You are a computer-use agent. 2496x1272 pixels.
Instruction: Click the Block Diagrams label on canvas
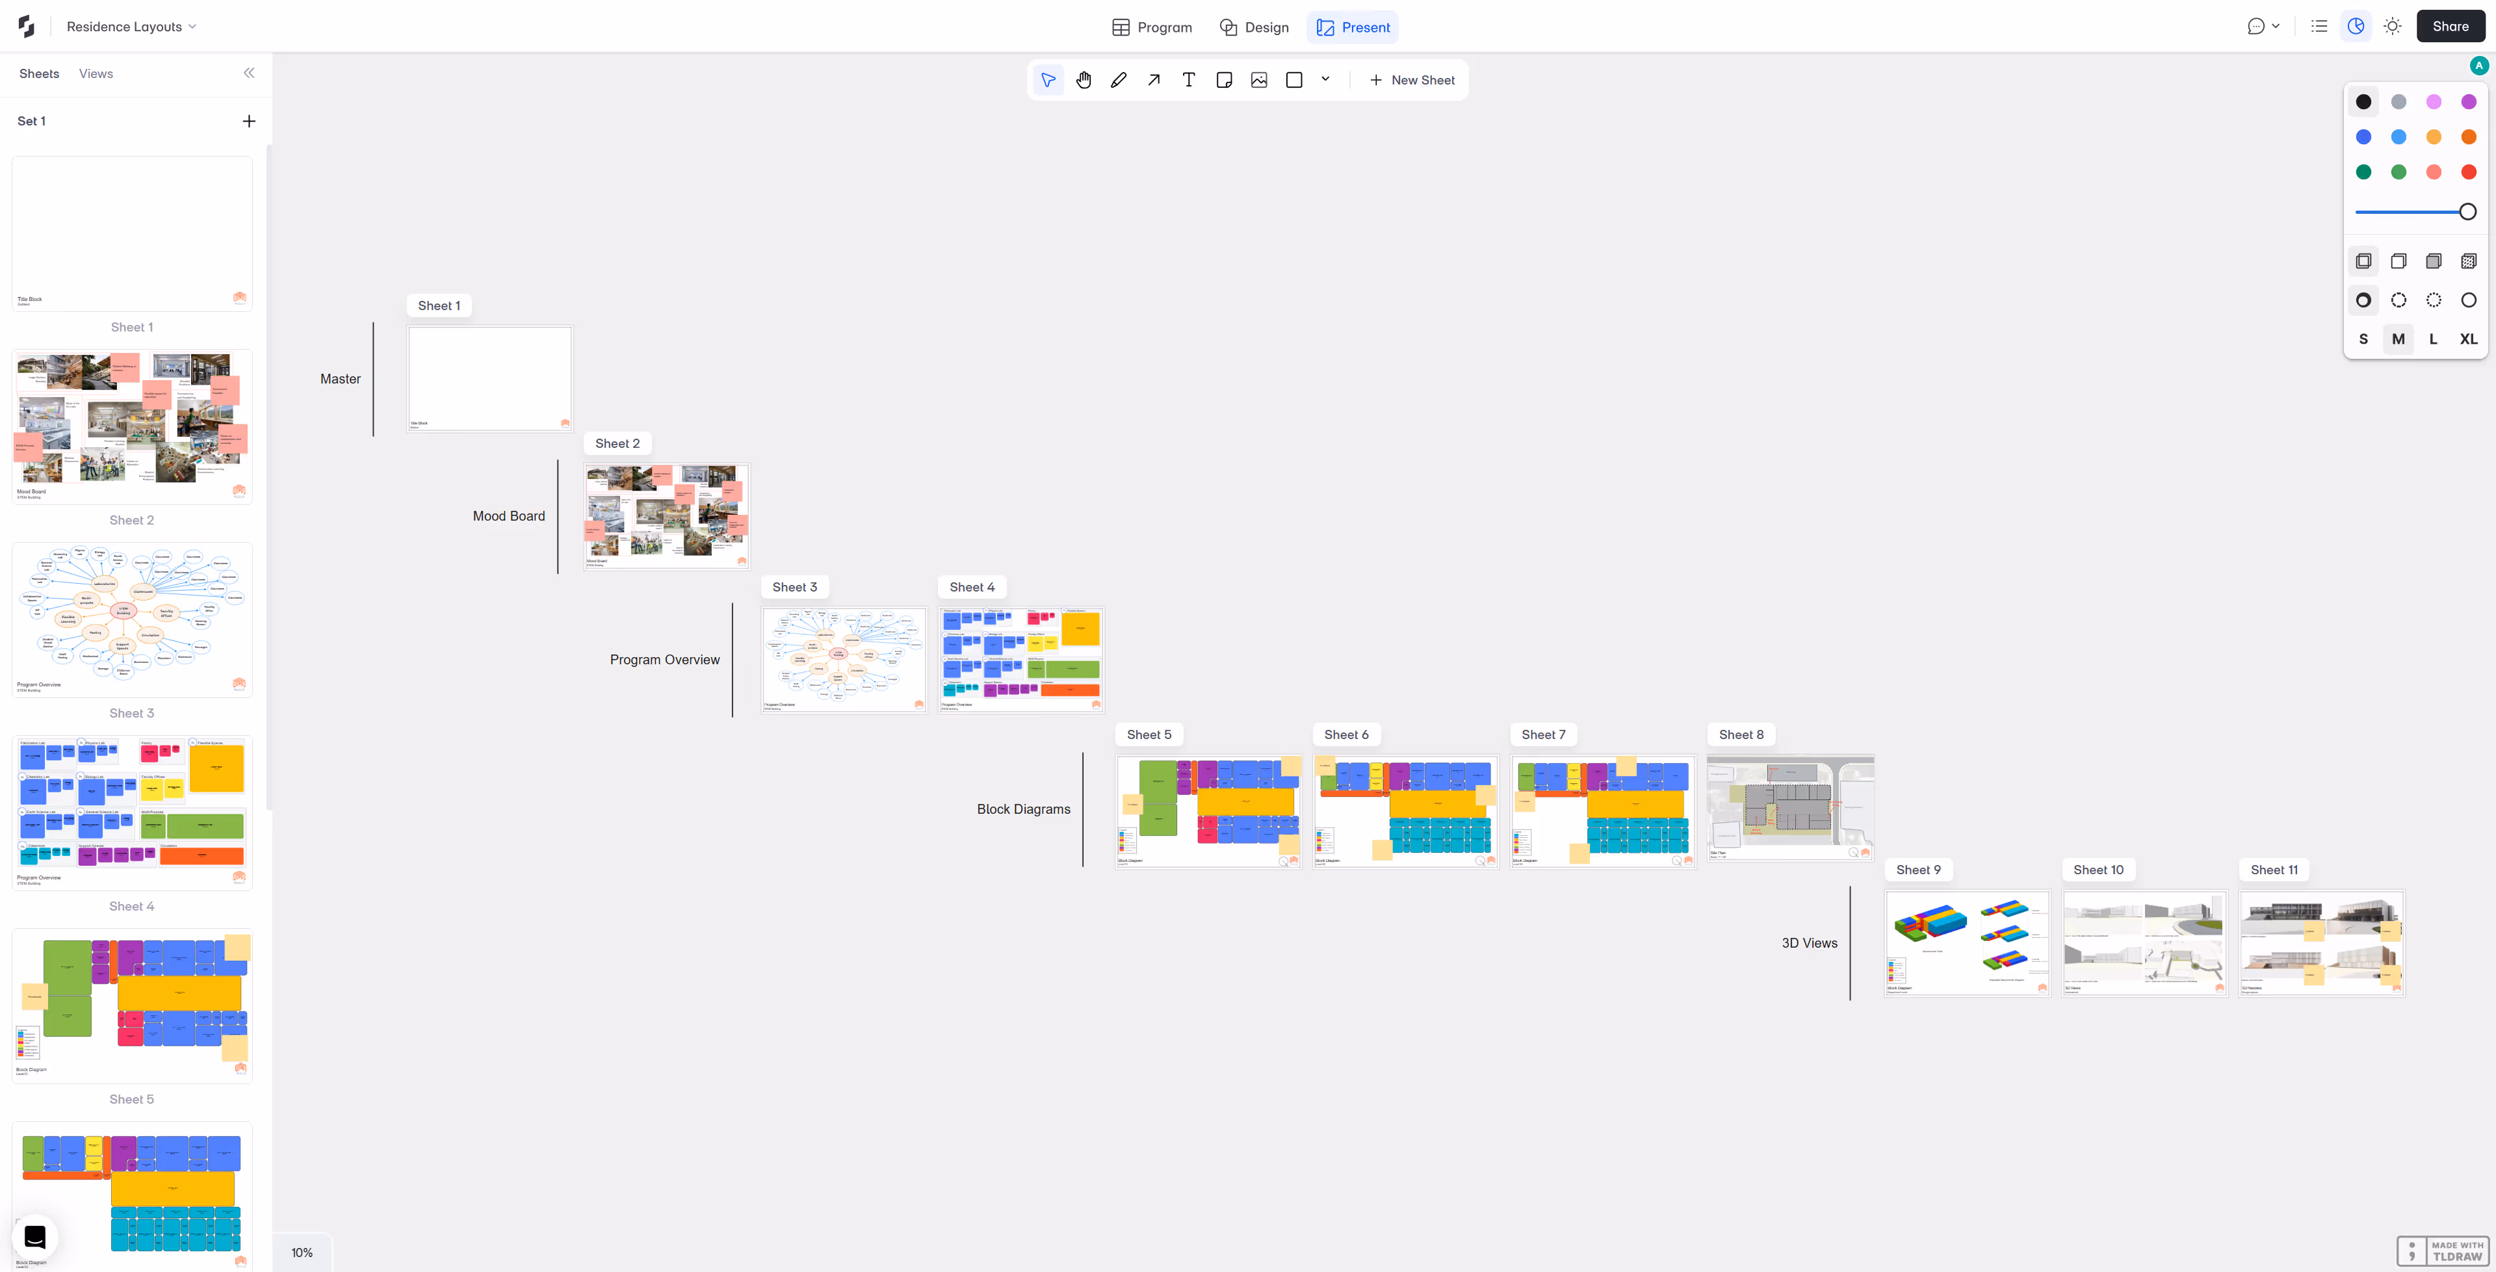click(x=1023, y=809)
